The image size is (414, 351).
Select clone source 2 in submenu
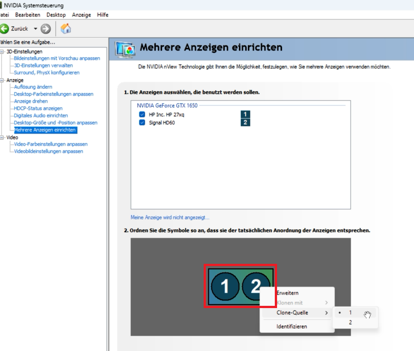(355, 322)
